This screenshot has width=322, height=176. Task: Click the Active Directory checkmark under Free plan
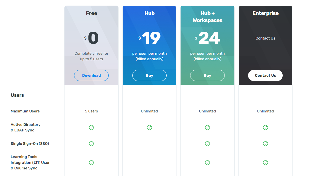coord(91,127)
